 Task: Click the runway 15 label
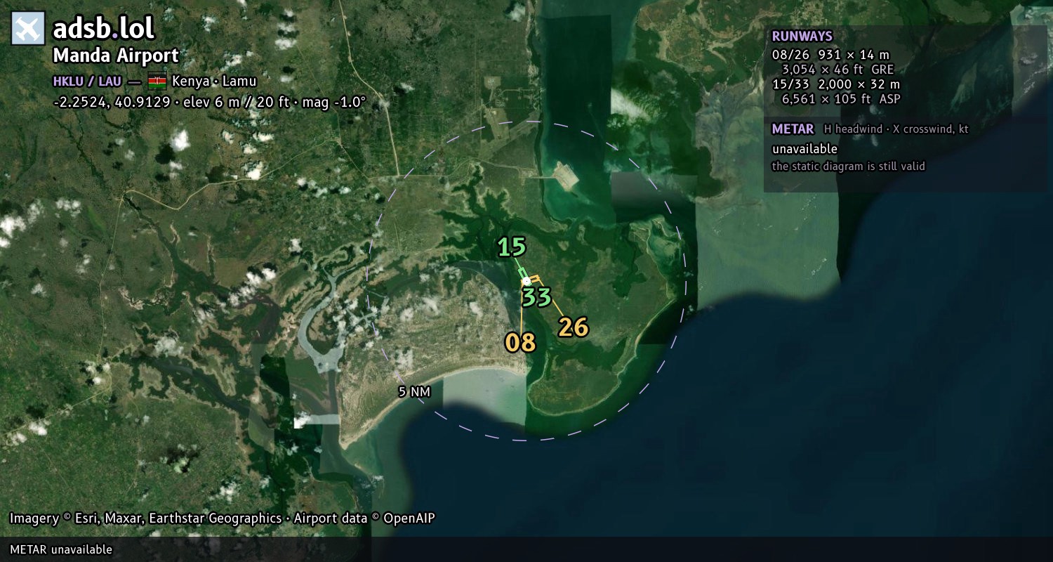512,247
